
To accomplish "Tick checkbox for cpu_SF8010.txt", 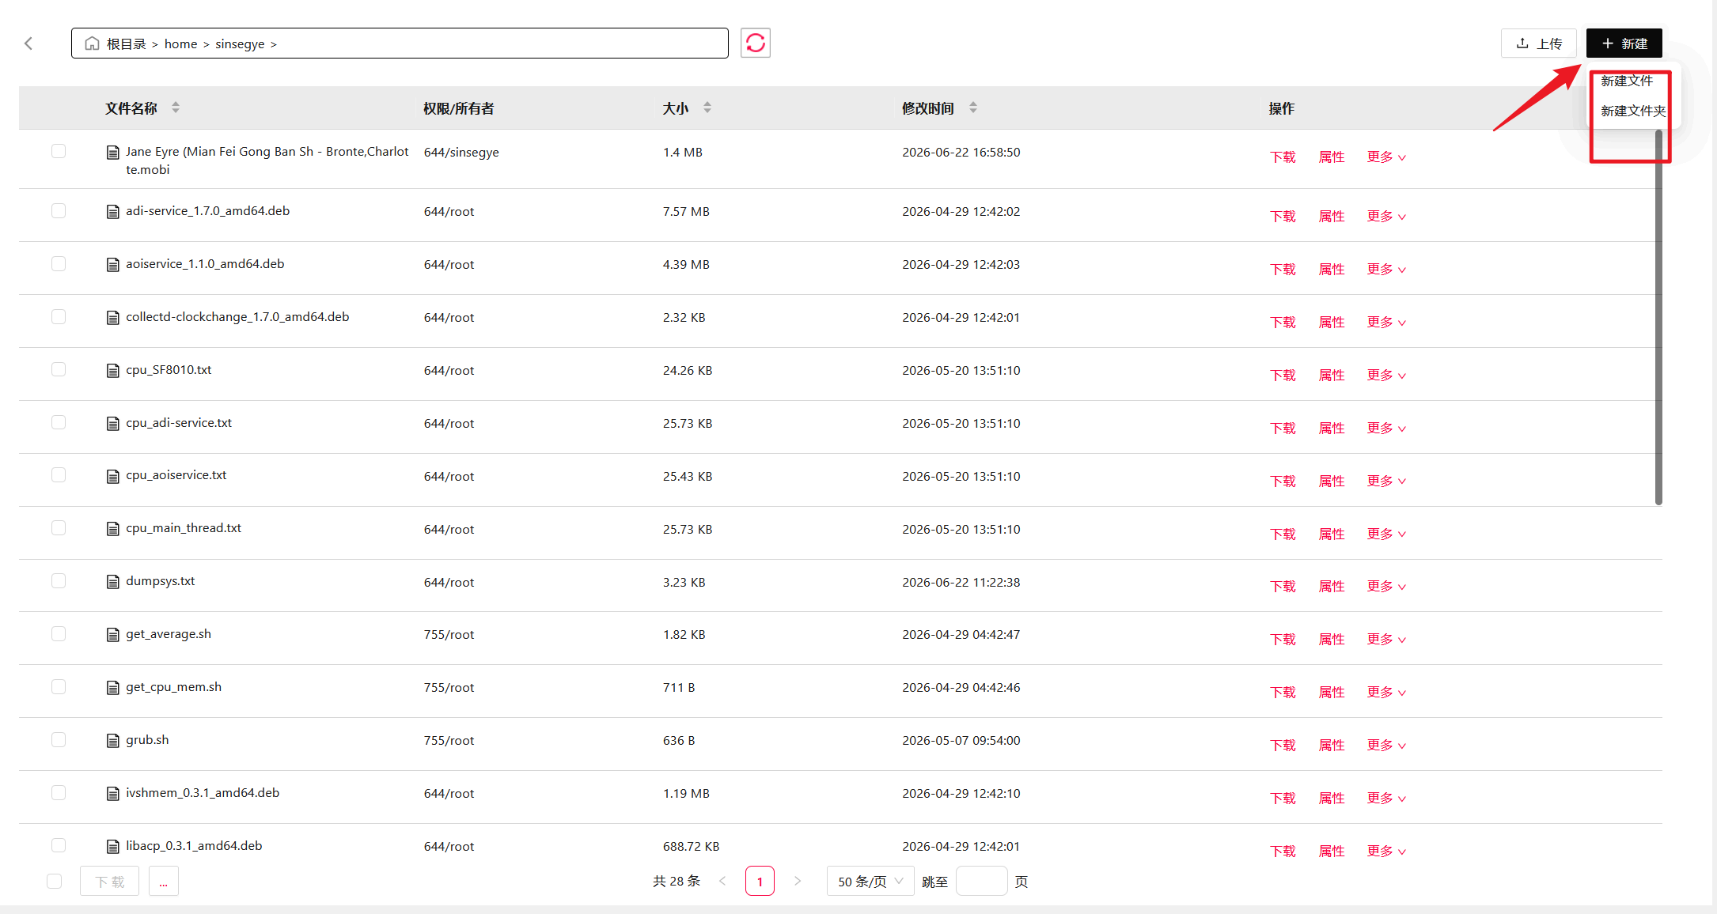I will [x=59, y=369].
